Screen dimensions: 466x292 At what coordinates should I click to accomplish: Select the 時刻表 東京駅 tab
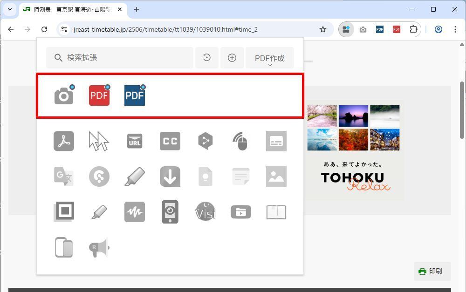click(x=73, y=9)
